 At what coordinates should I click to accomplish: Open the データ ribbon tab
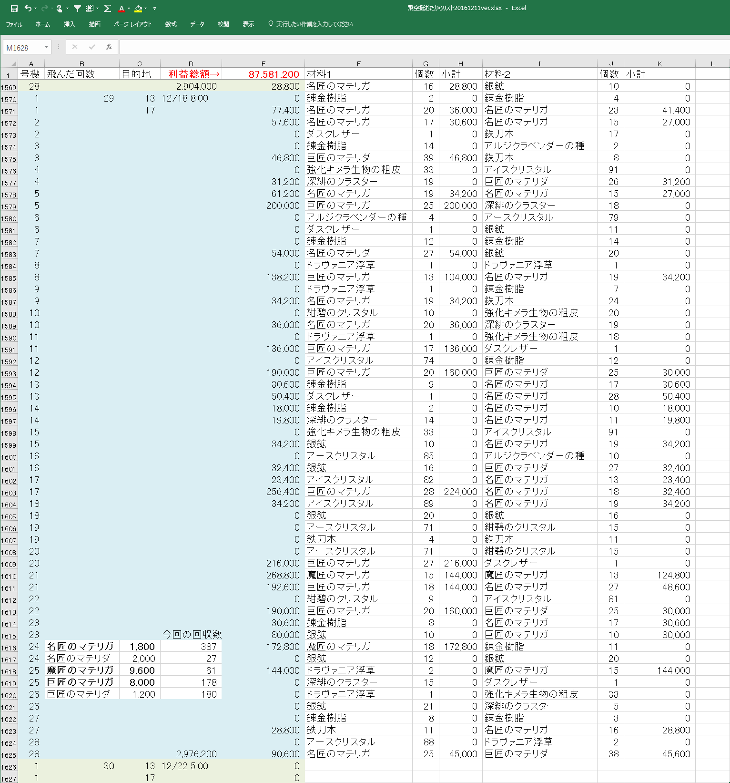pos(197,24)
